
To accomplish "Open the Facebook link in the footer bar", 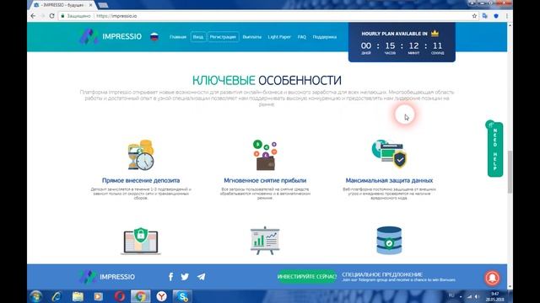I will 170,277.
